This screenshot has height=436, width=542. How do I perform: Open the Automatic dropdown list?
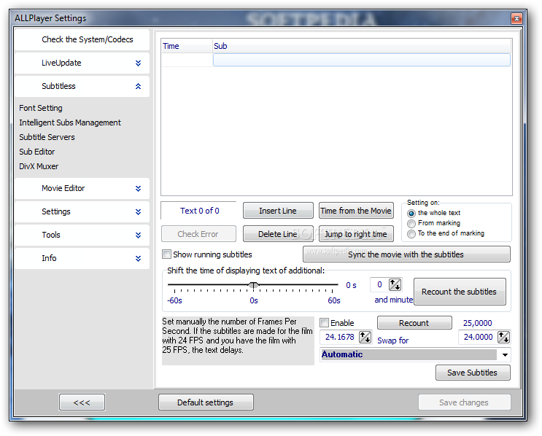point(505,355)
